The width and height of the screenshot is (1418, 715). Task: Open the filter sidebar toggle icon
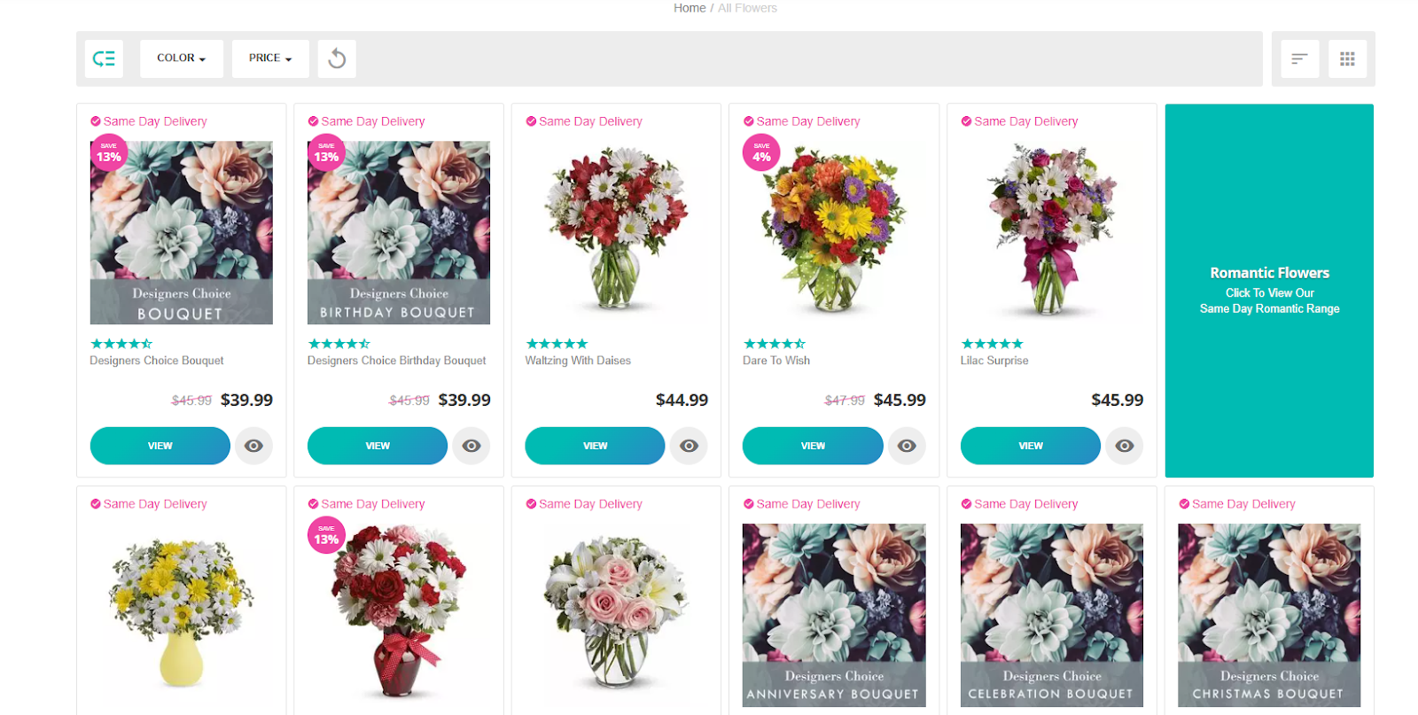coord(104,58)
